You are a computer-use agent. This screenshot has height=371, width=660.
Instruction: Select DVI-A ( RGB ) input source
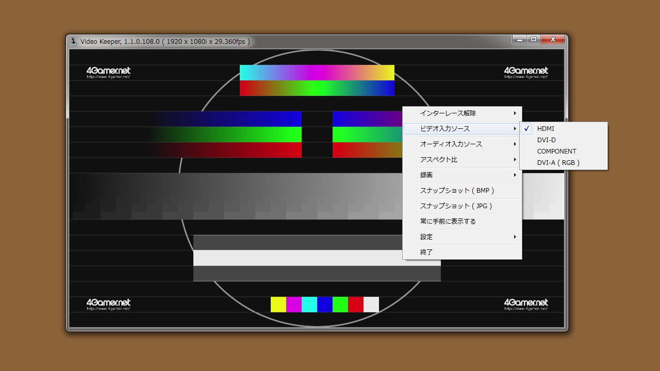coord(558,163)
